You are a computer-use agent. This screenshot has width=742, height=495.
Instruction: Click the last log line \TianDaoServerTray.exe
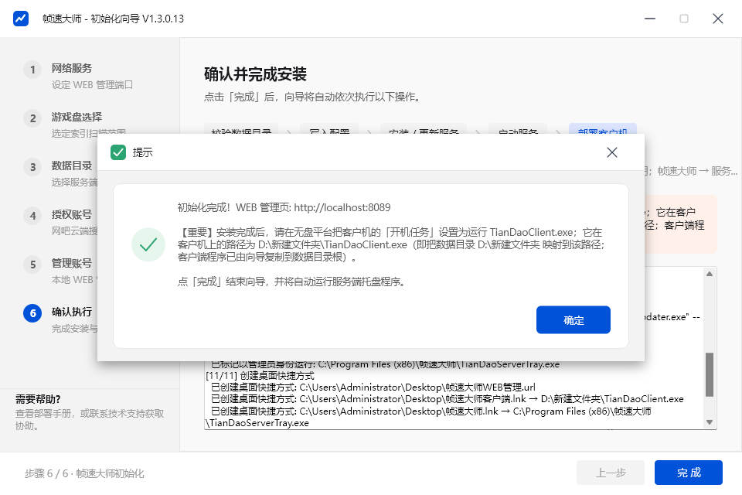pos(257,423)
